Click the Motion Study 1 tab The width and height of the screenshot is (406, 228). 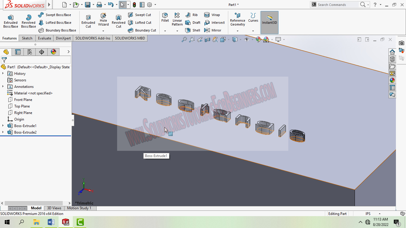79,208
